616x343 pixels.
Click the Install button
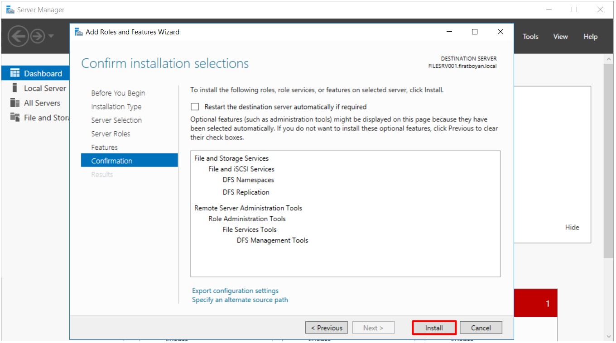[x=434, y=328]
